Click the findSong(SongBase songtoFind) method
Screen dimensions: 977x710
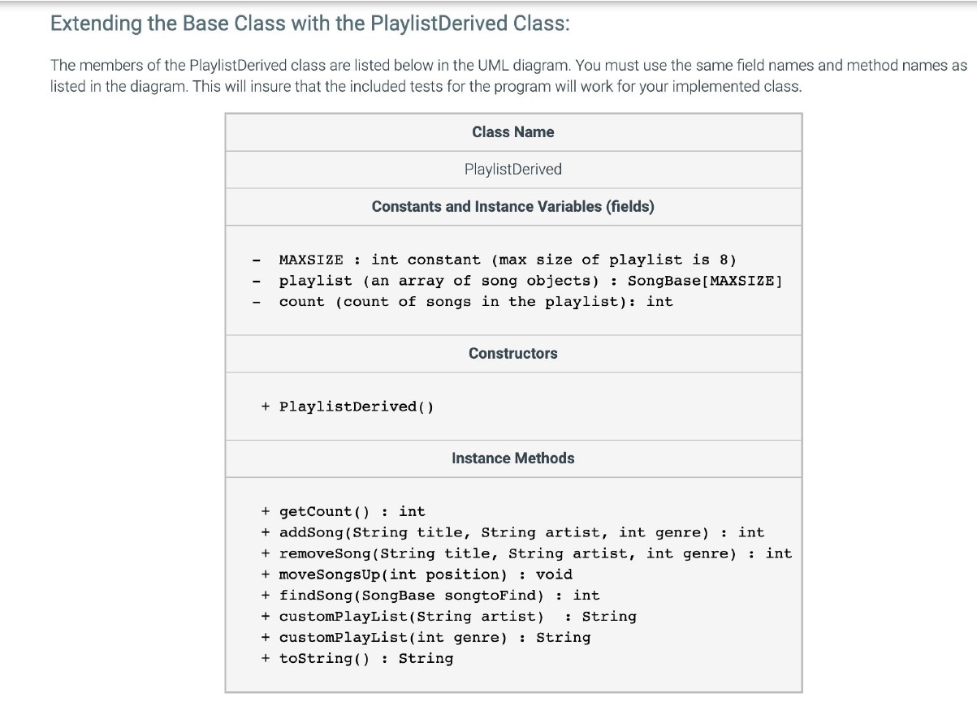tap(439, 596)
